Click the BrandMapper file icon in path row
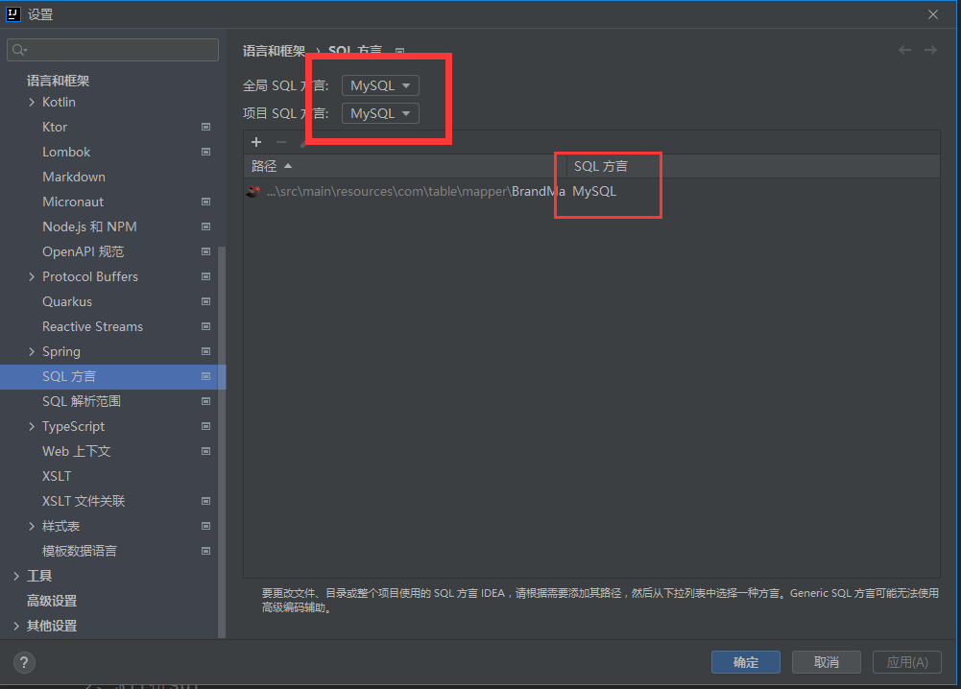Screen dimensions: 961x689 coord(253,191)
